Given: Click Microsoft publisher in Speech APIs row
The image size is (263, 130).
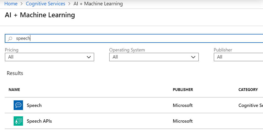Looking at the screenshot, I should [182, 121].
